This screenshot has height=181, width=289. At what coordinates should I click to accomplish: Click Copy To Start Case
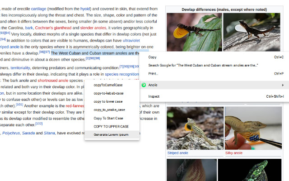[108, 118]
